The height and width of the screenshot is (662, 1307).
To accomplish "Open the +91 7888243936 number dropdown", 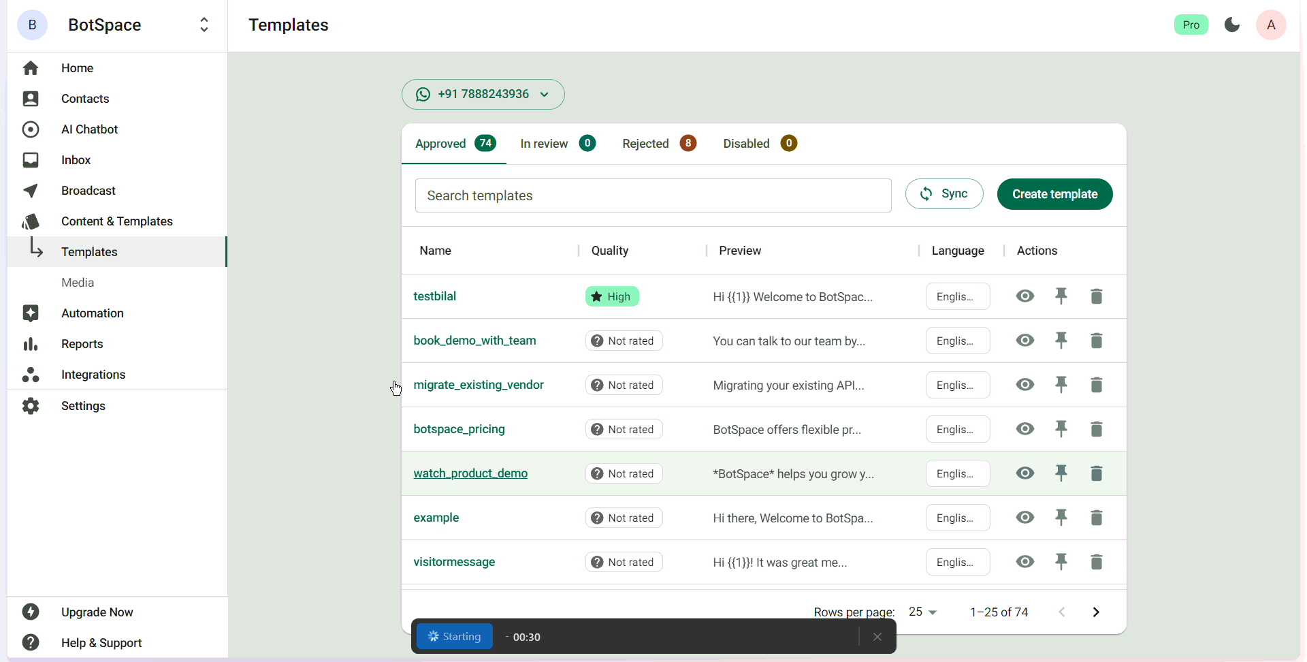I will point(483,94).
